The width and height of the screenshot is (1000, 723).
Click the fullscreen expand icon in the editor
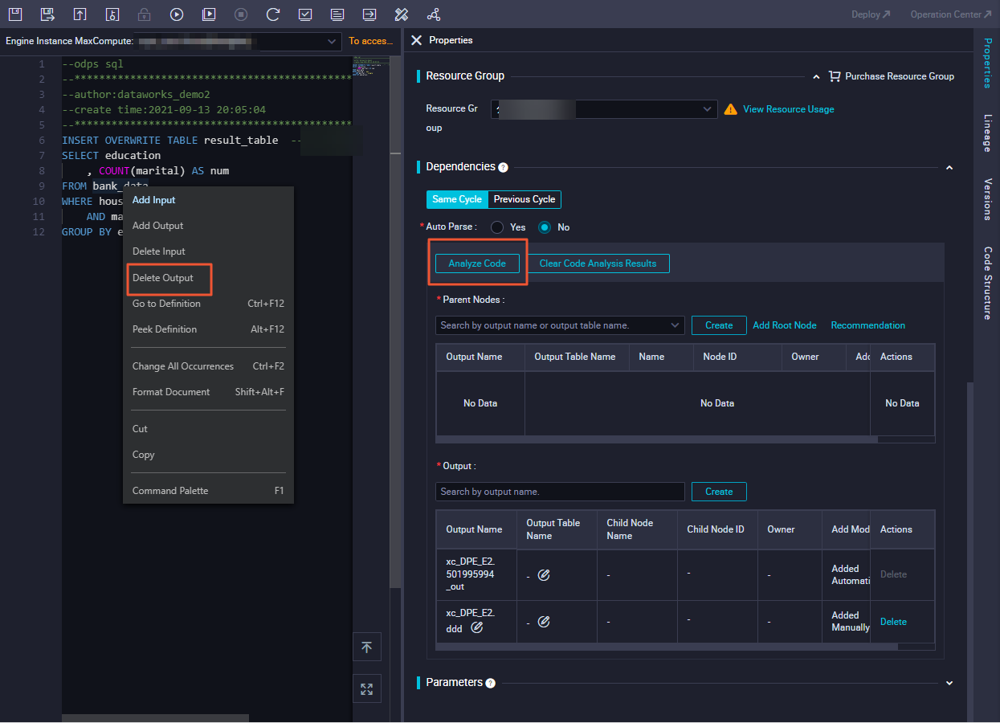[366, 688]
